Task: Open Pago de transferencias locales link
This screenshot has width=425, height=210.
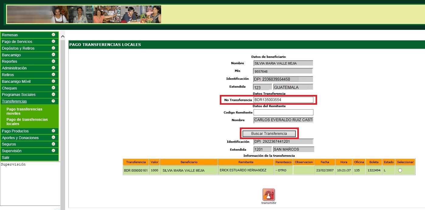Action: pyautogui.click(x=27, y=122)
